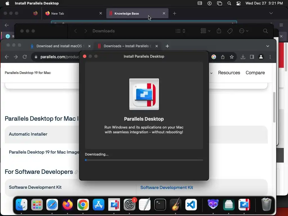Close the Downloads – Install Parallels tab
The height and width of the screenshot is (216, 288).
156,46
